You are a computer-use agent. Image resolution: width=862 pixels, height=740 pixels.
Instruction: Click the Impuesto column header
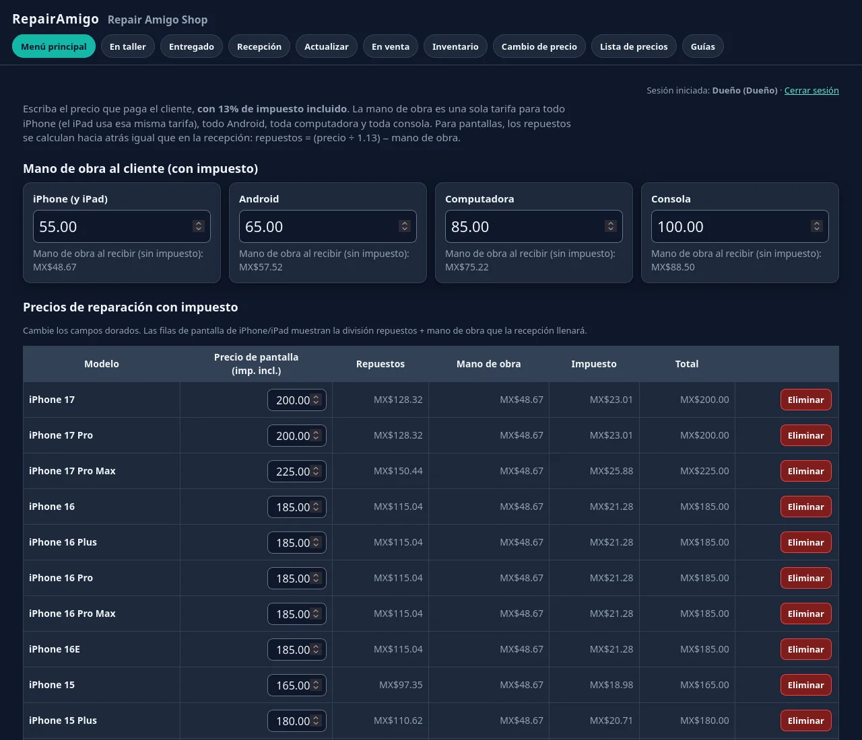coord(594,364)
